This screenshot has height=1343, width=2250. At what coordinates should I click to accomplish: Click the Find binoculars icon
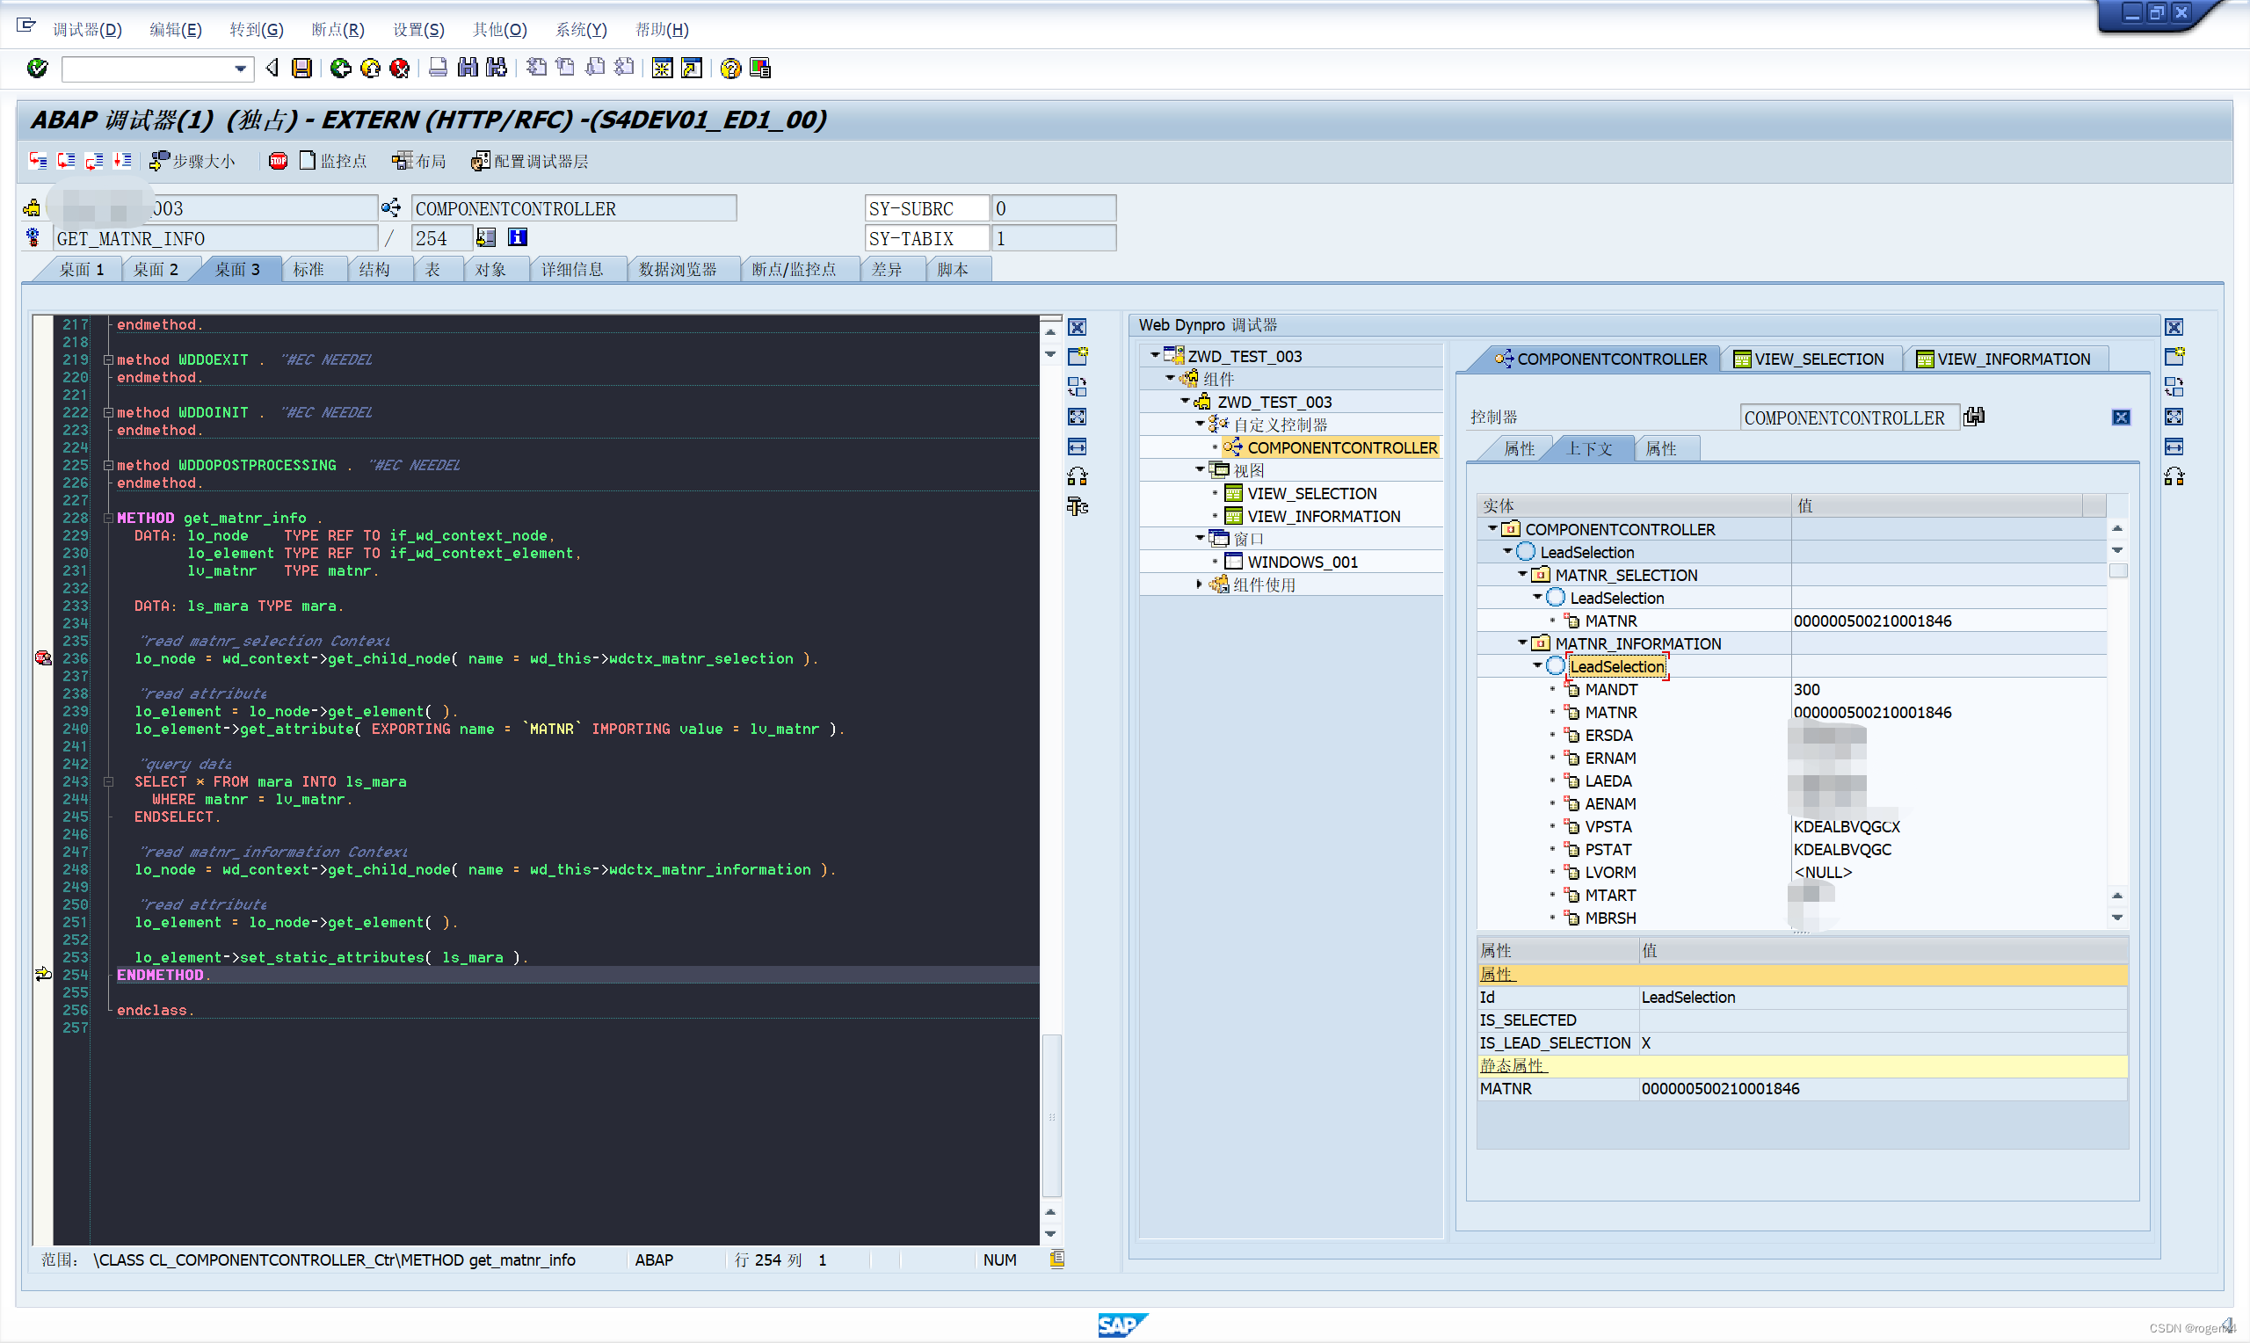tap(468, 68)
